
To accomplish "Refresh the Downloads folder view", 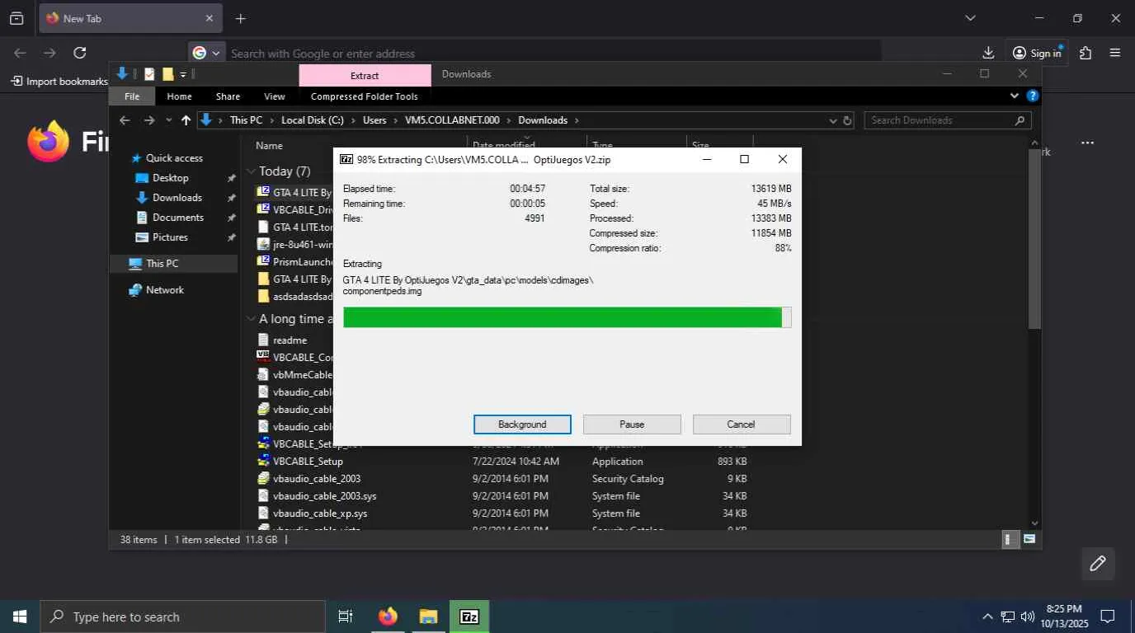I will [x=847, y=120].
